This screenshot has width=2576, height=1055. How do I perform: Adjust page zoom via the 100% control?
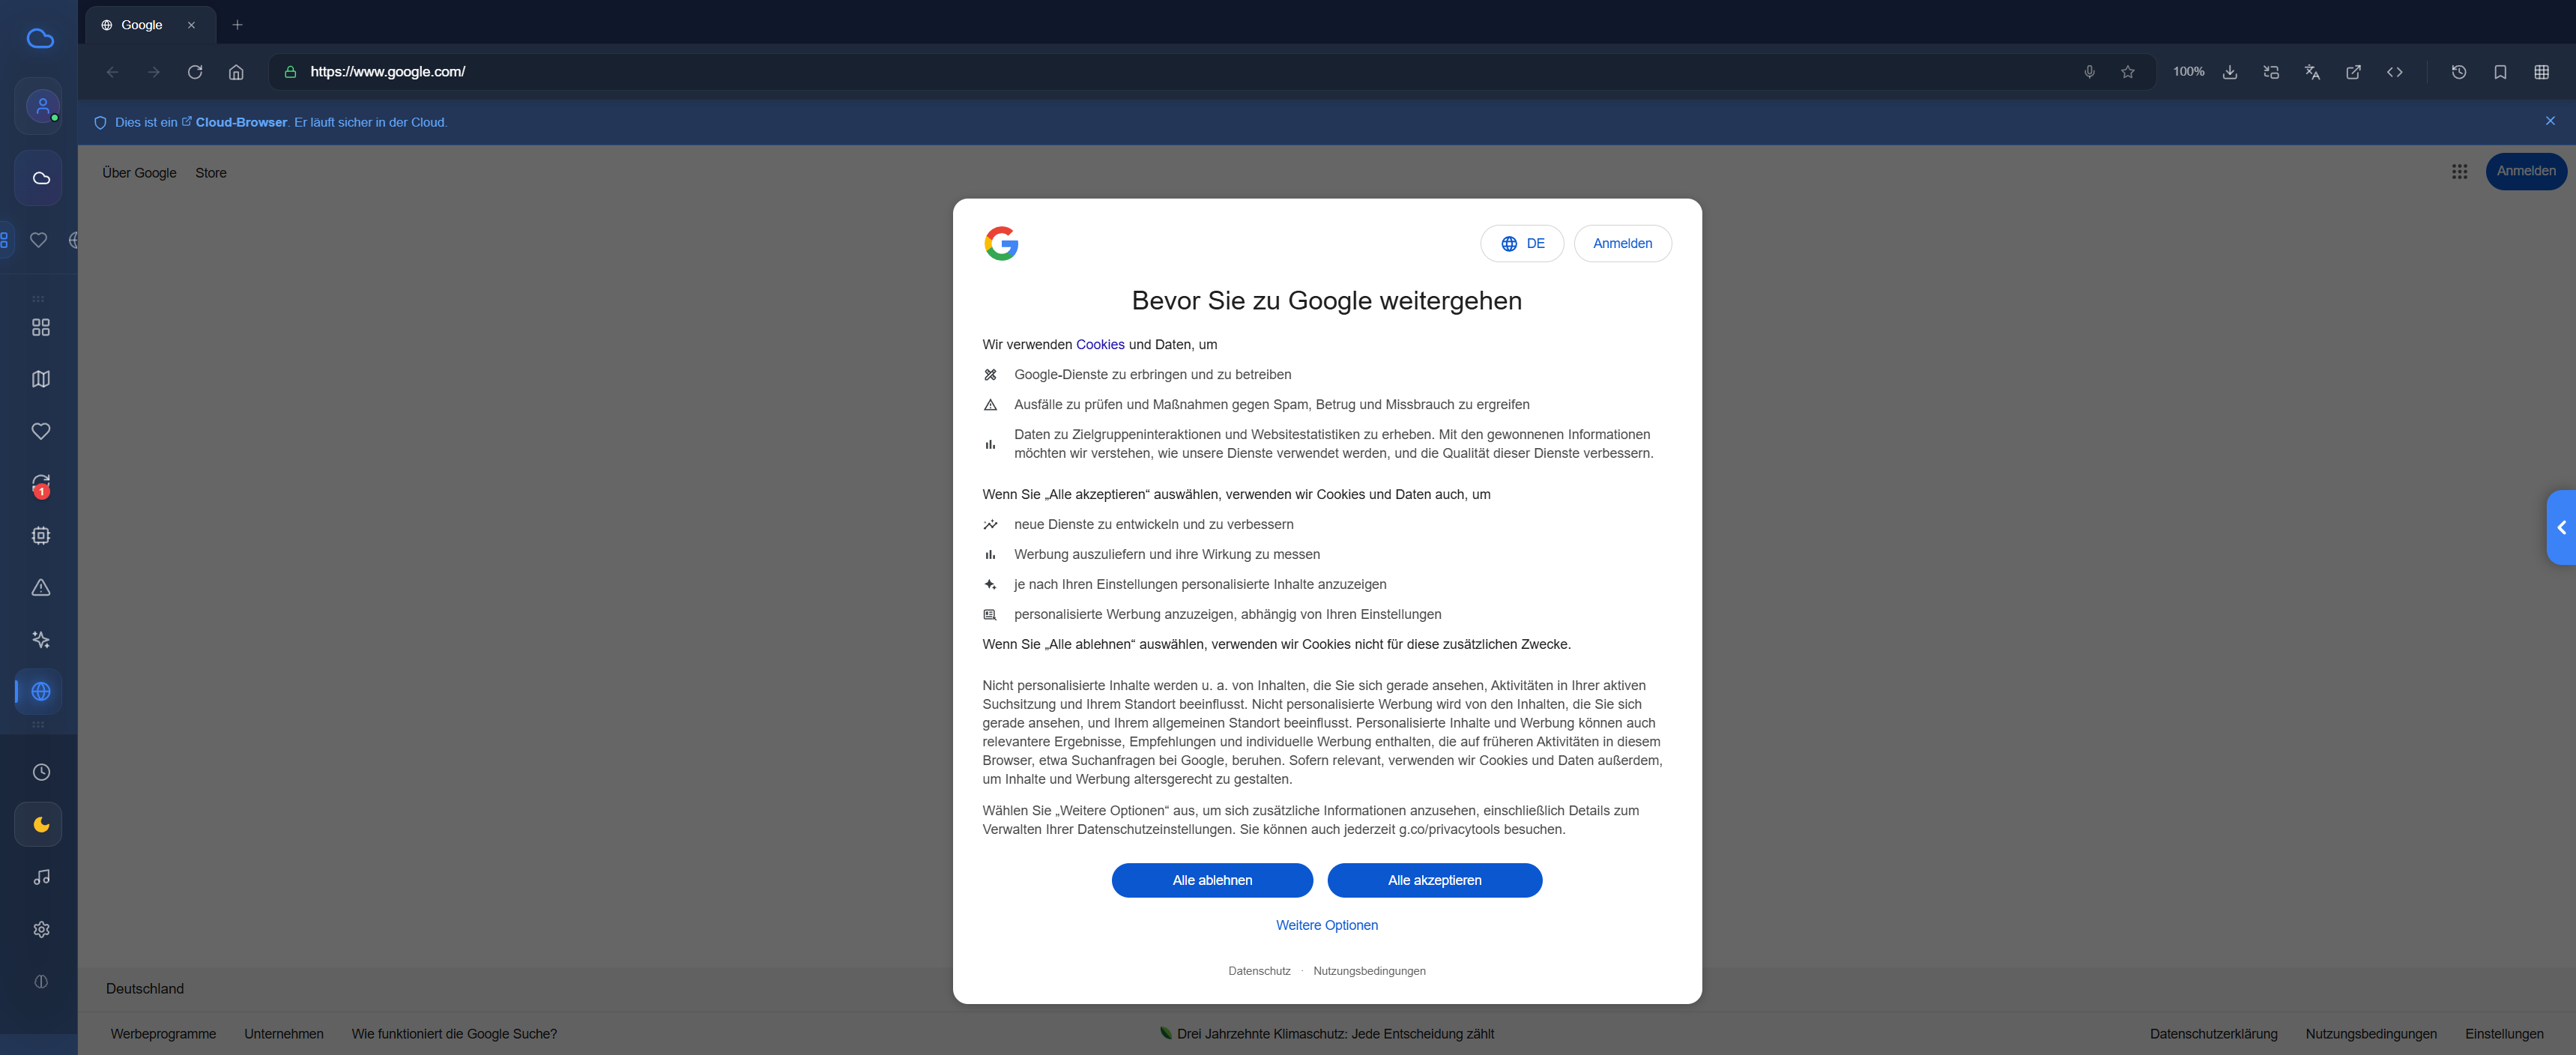pyautogui.click(x=2188, y=72)
